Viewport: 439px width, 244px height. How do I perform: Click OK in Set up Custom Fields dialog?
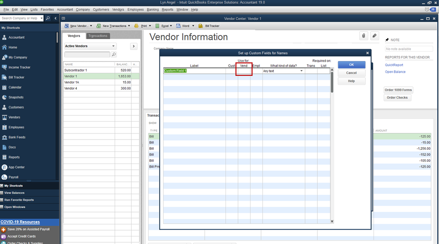pyautogui.click(x=352, y=65)
